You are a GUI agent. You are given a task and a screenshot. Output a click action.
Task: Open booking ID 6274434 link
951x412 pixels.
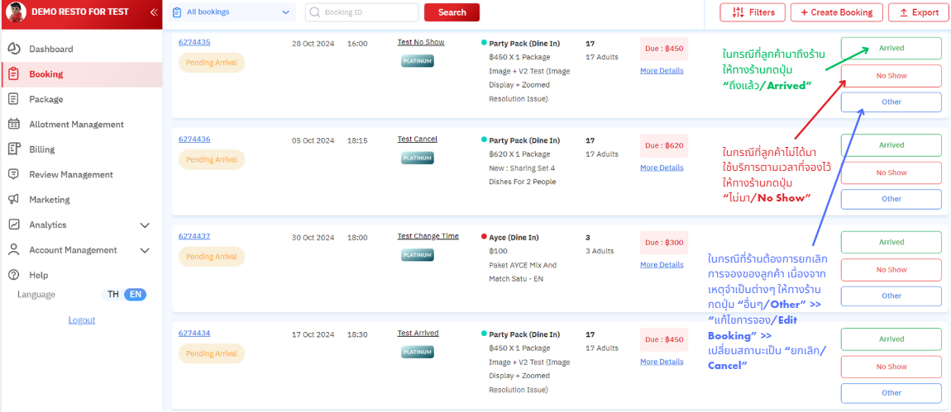pyautogui.click(x=194, y=333)
